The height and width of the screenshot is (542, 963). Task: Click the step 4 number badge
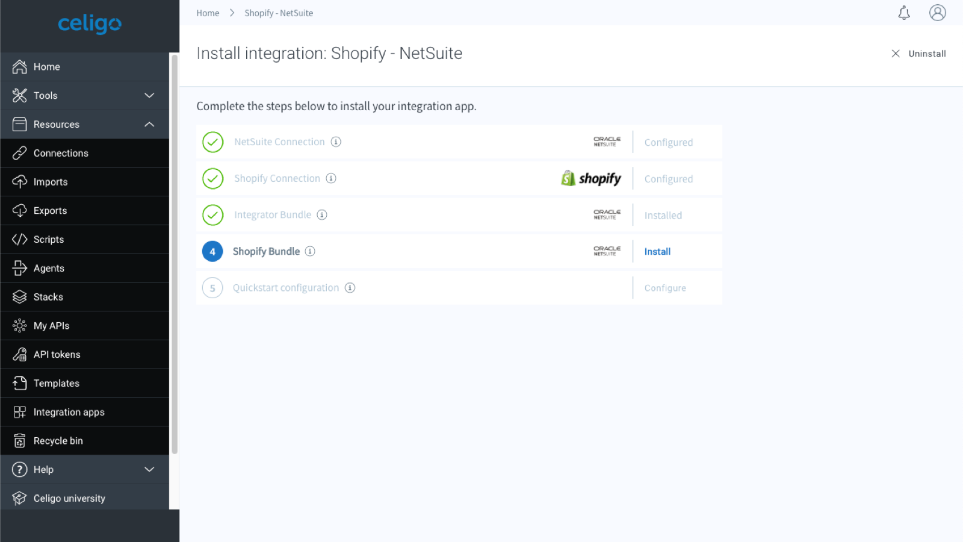212,252
